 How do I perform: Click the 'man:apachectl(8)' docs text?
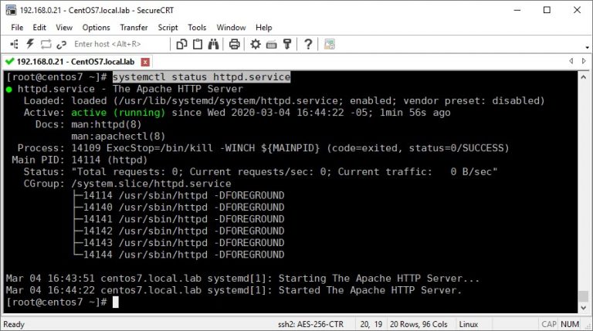(x=118, y=137)
